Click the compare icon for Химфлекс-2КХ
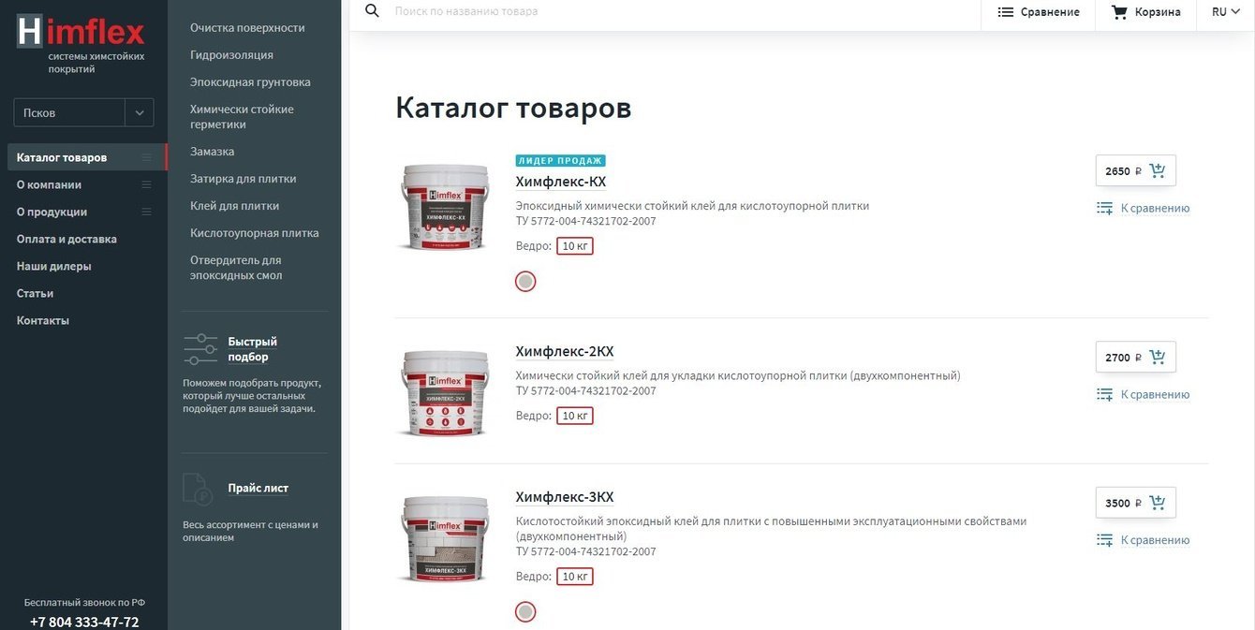1255x630 pixels. tap(1105, 394)
